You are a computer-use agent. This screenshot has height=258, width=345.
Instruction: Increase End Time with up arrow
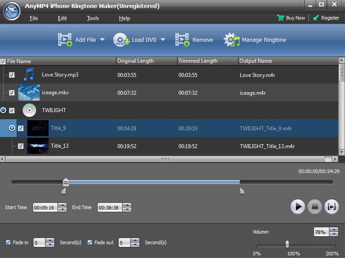pyautogui.click(x=127, y=205)
